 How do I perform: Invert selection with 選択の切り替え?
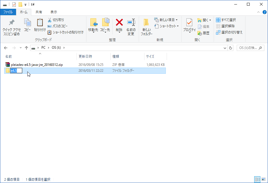229,32
